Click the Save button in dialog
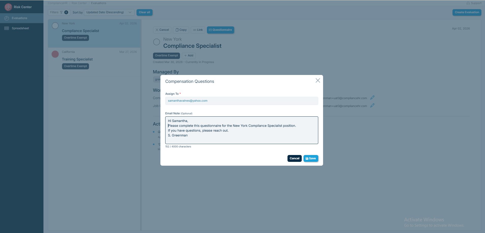 tap(311, 158)
